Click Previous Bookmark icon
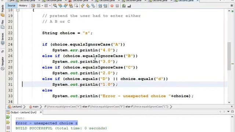Image resolution: width=235 pixels, height=132 pixels. click(x=83, y=6)
